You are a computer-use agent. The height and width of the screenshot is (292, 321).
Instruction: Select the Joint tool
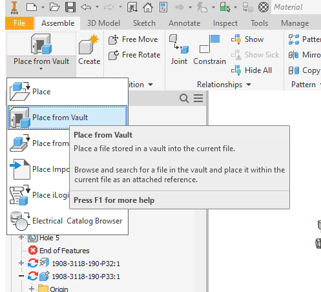179,50
